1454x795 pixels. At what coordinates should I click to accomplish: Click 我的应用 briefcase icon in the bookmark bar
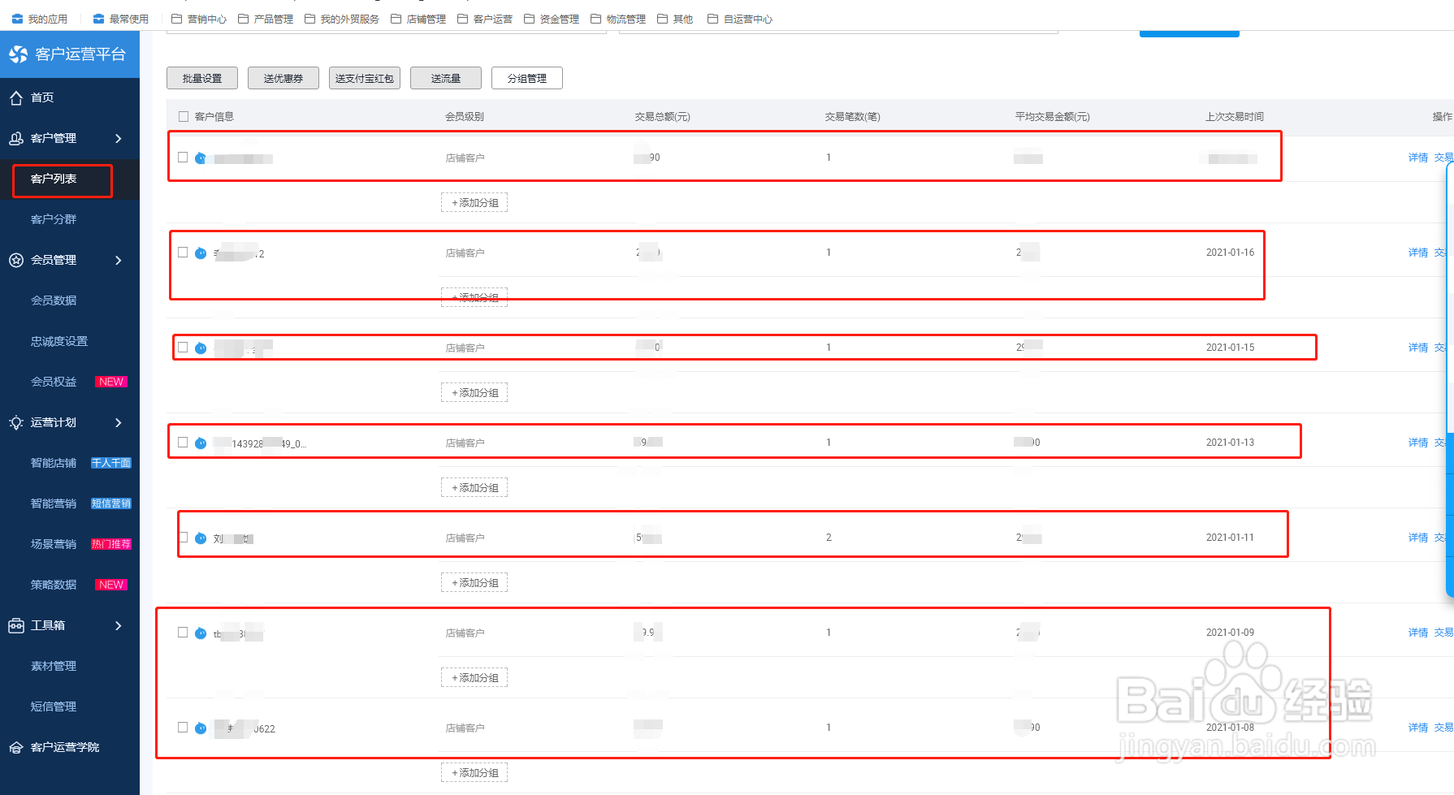click(x=17, y=19)
